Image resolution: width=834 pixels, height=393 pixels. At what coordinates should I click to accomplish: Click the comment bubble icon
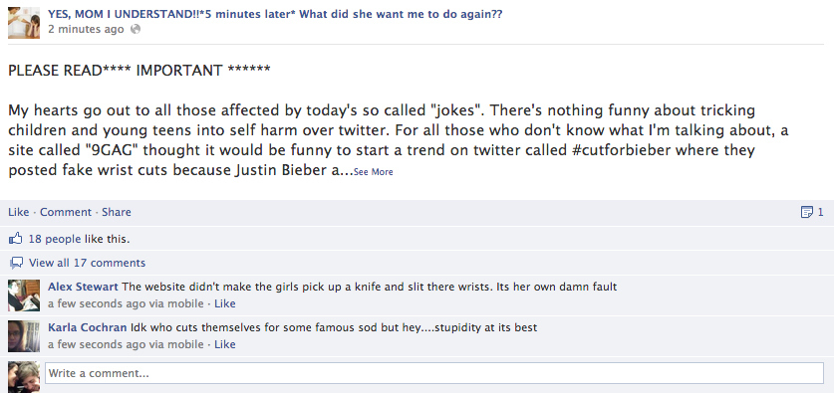pos(17,263)
